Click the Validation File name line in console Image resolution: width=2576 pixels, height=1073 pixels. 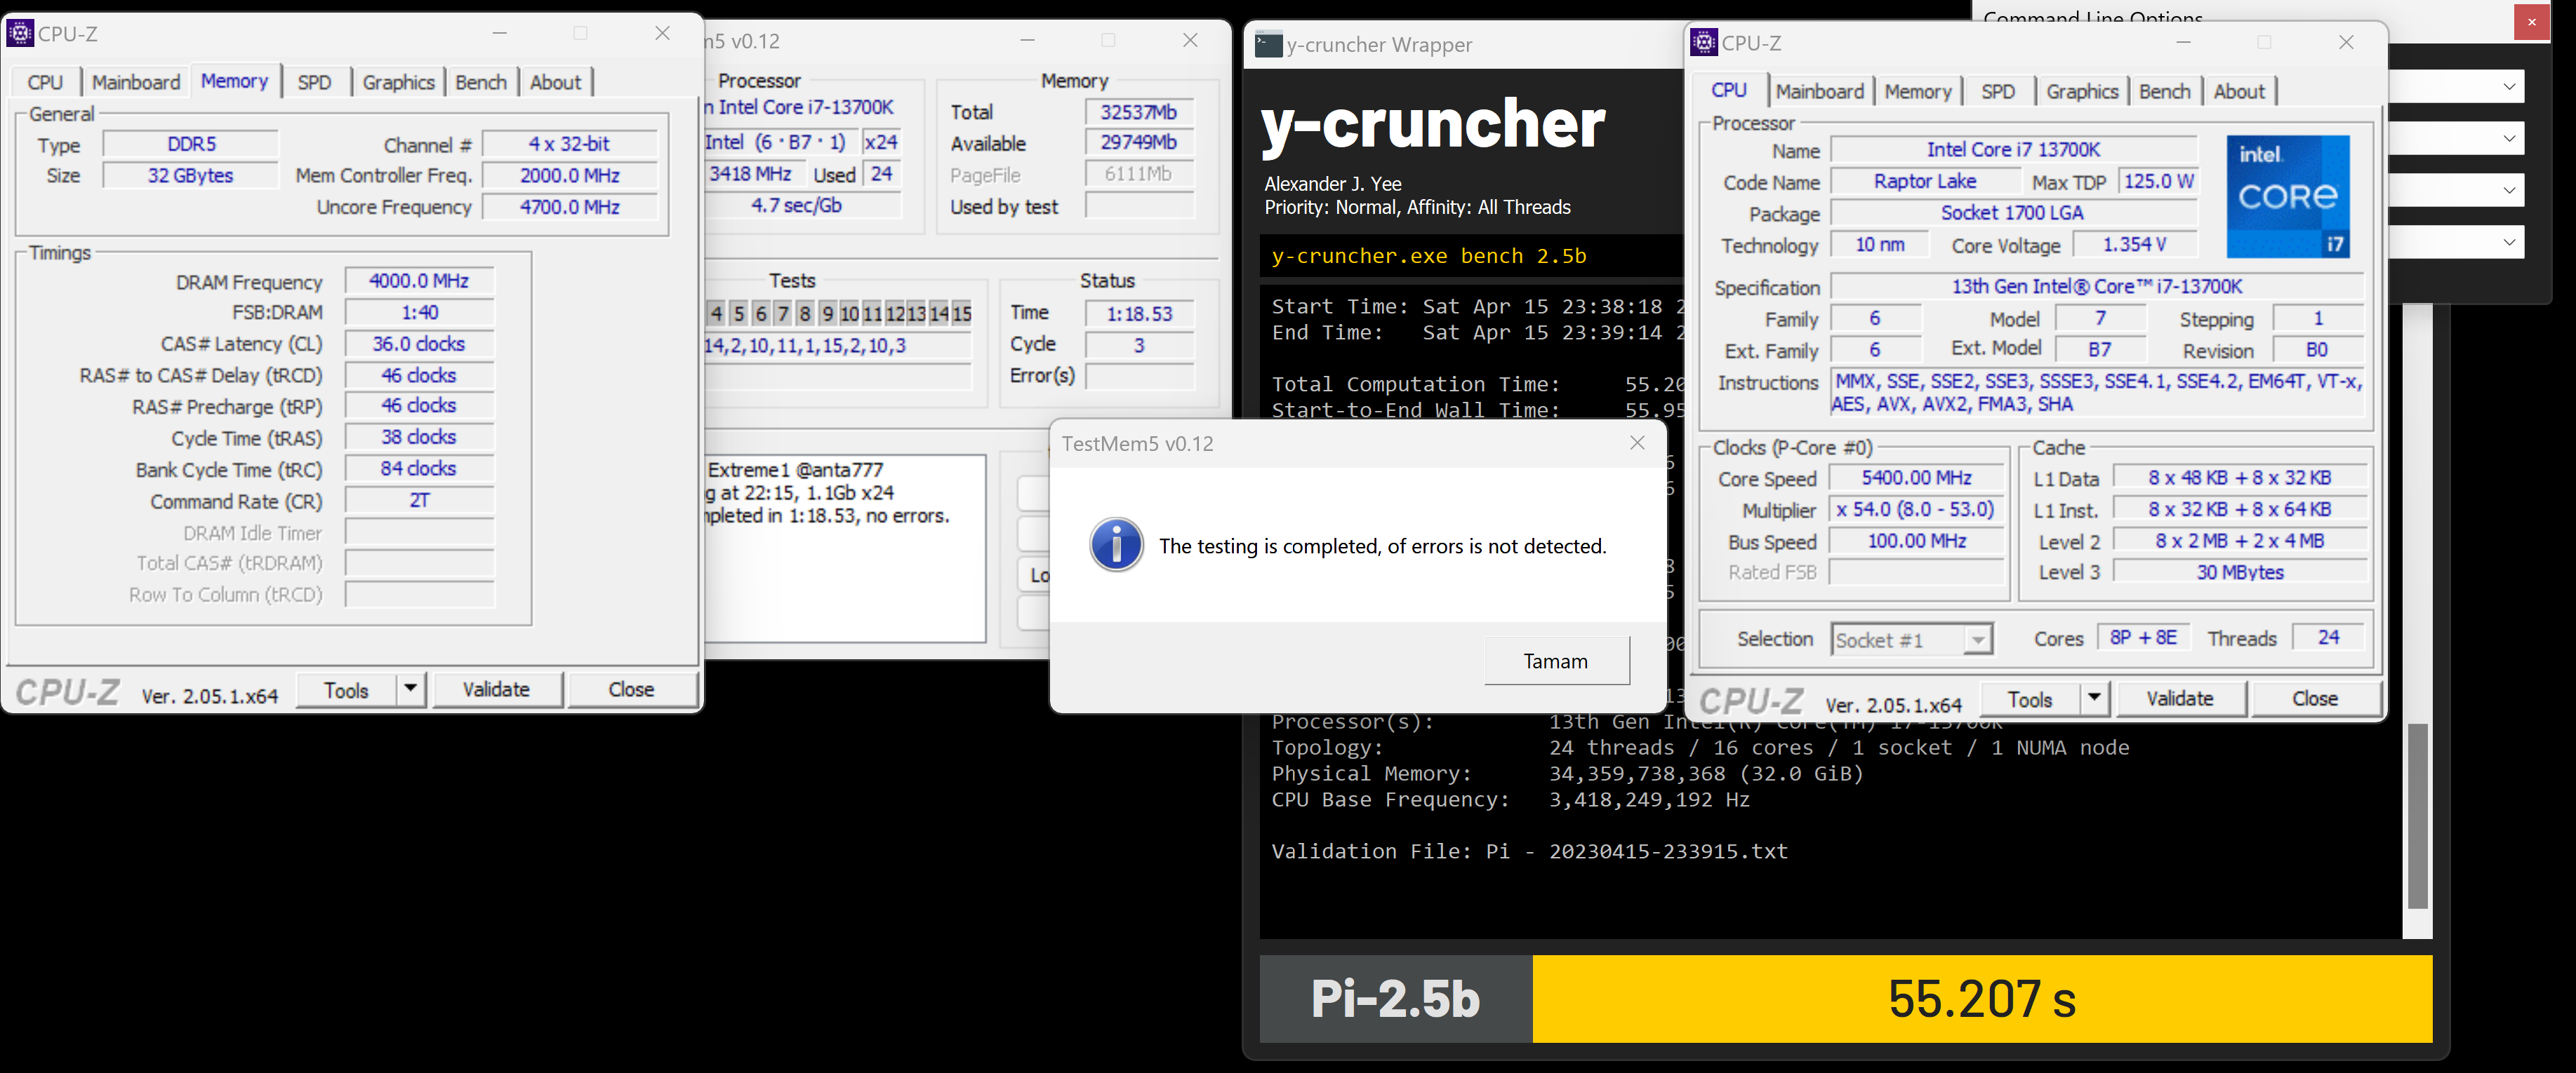click(x=1529, y=851)
